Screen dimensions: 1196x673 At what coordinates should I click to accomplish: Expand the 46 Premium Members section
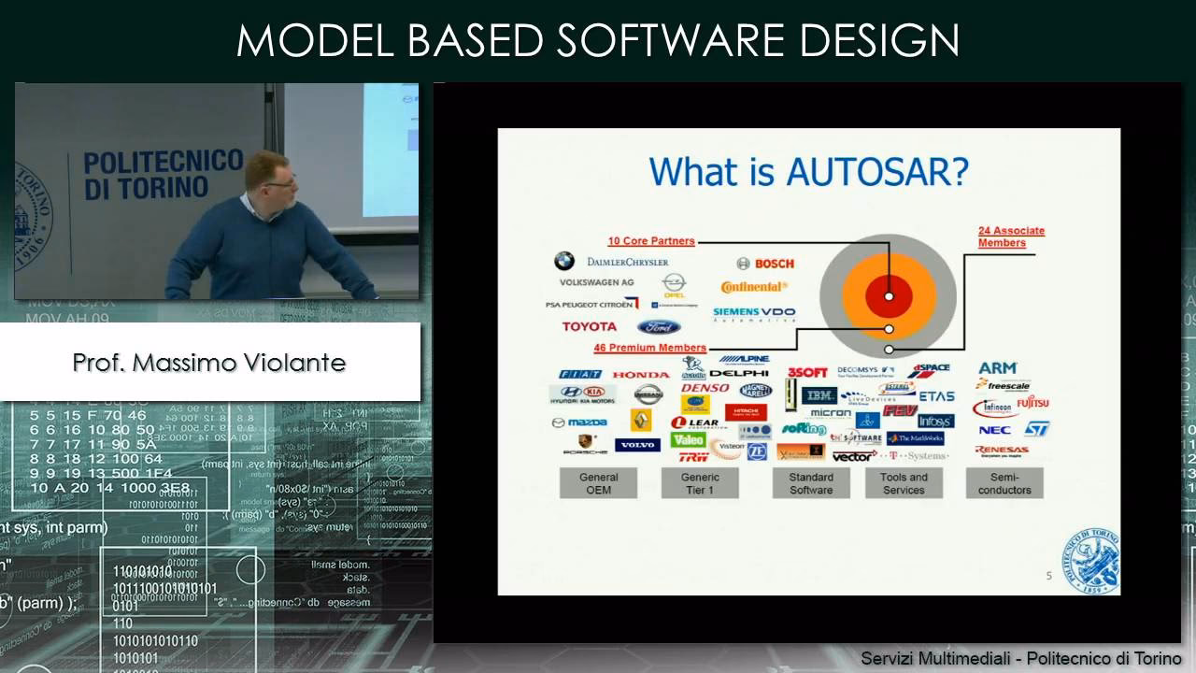pos(650,349)
